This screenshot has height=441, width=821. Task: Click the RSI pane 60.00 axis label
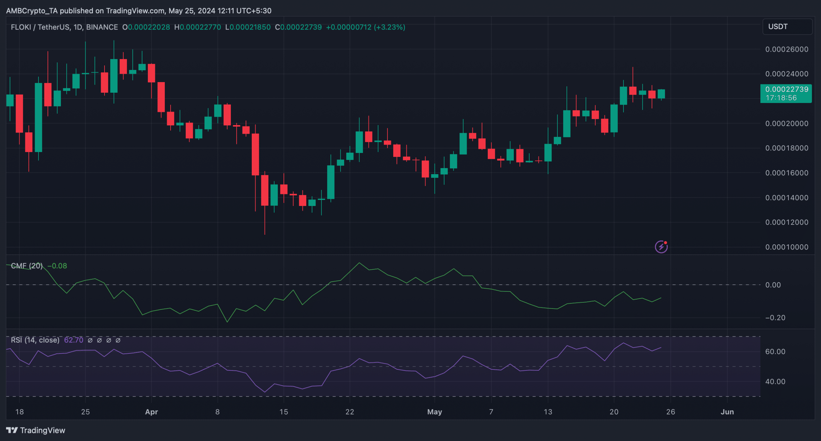[775, 352]
